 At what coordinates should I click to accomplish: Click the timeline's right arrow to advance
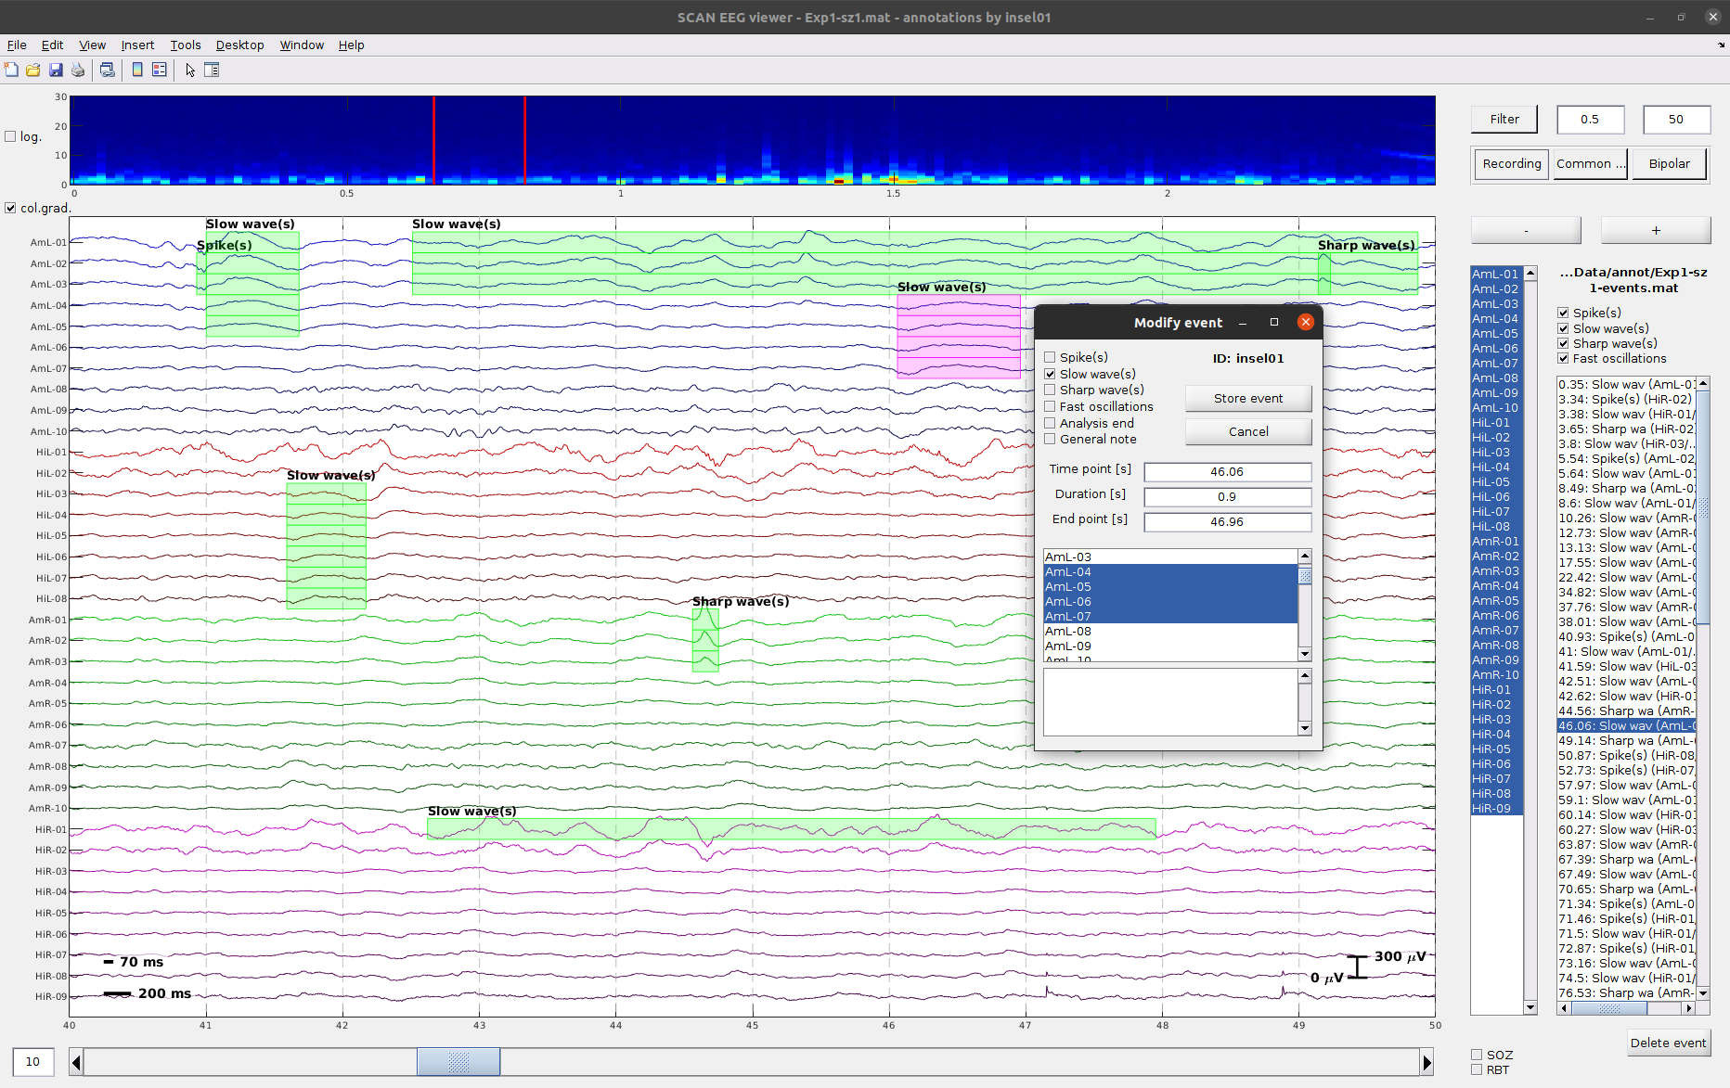click(1427, 1062)
